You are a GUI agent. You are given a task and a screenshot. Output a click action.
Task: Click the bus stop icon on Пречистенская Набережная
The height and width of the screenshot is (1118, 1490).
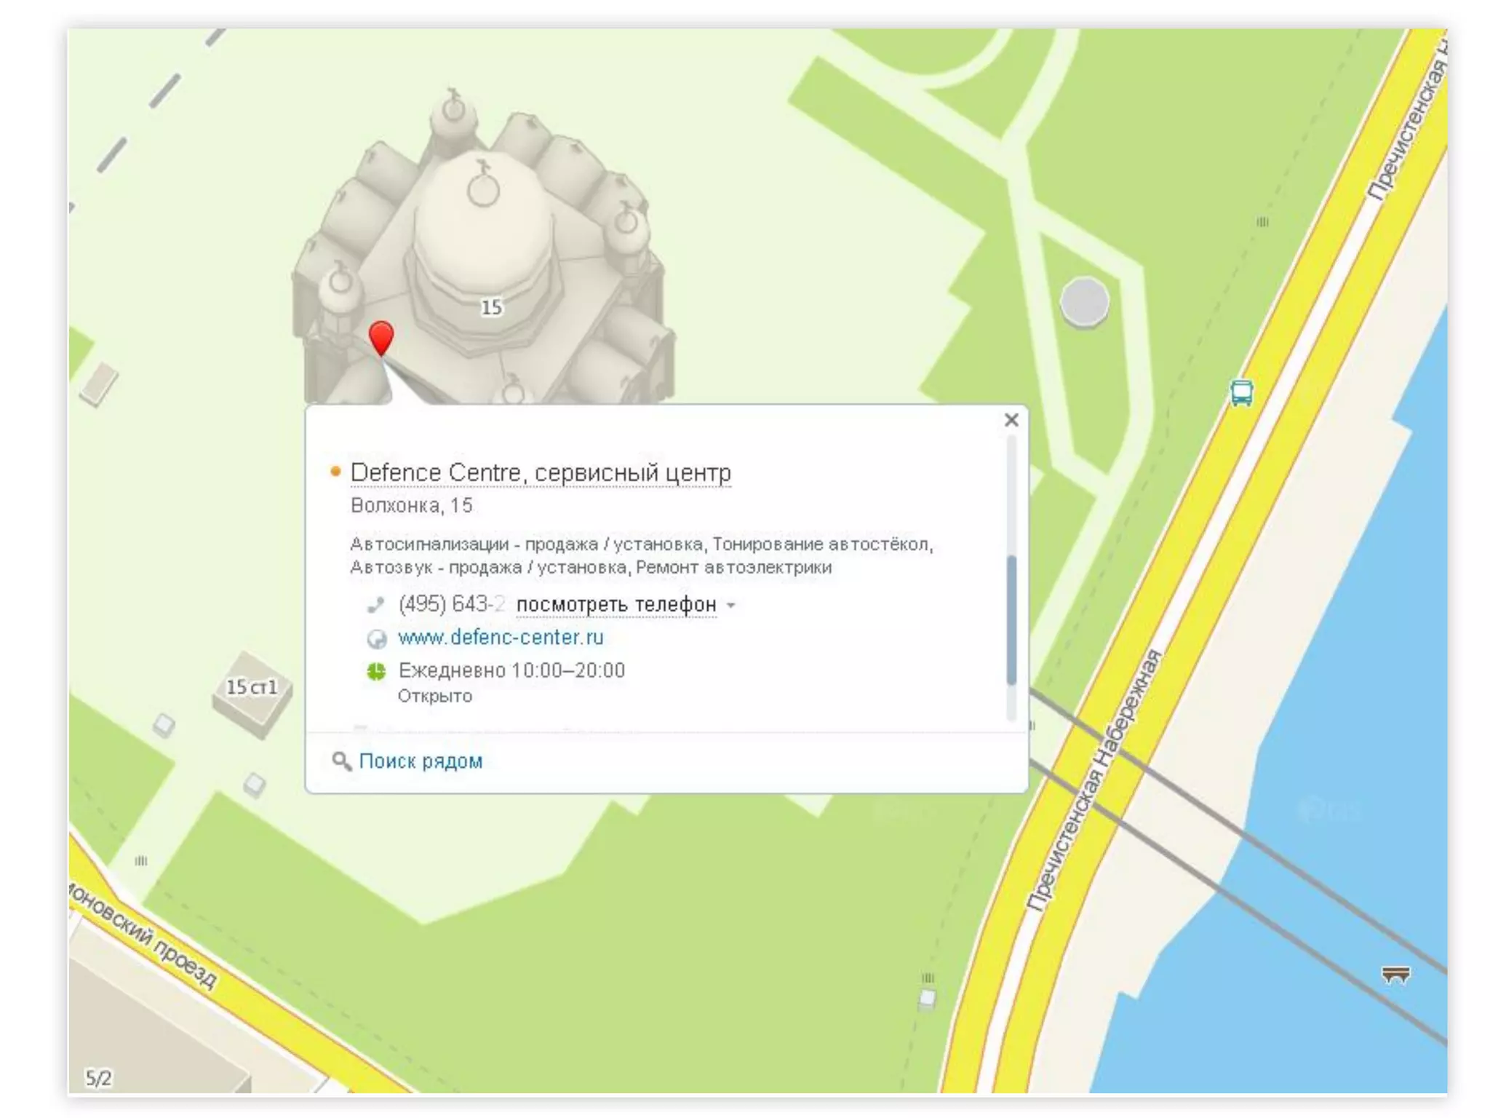pos(1241,392)
